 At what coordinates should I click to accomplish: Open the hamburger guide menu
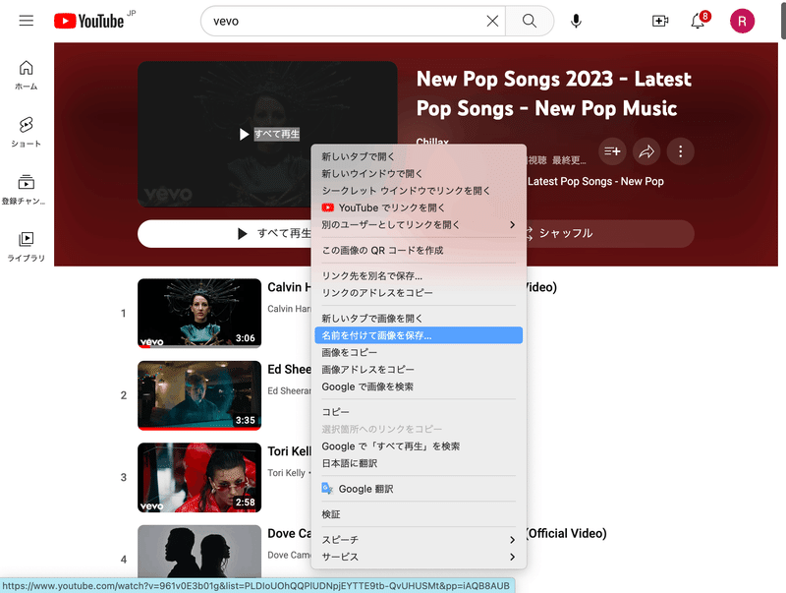click(x=27, y=21)
